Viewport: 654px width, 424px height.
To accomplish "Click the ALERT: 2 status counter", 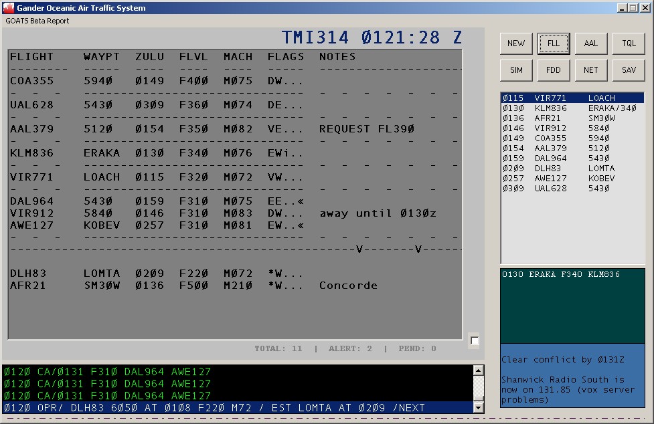I will pos(350,348).
